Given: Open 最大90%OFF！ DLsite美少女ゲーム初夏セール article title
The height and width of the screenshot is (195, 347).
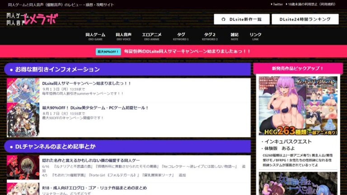Looking at the screenshot, I should tap(95, 108).
